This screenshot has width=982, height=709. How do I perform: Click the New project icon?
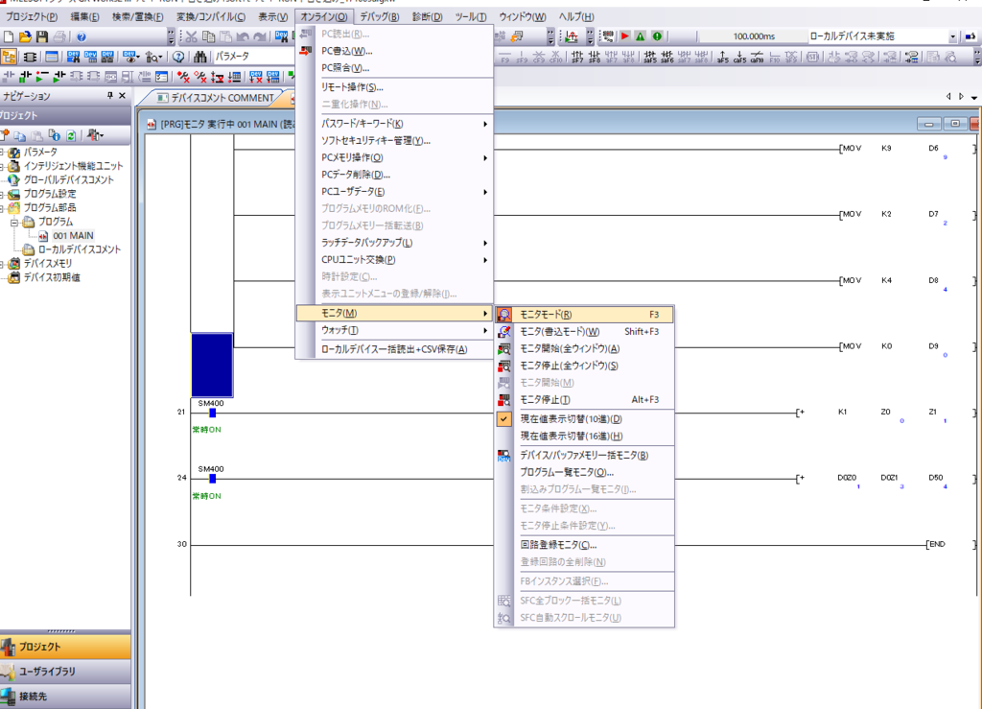point(8,37)
